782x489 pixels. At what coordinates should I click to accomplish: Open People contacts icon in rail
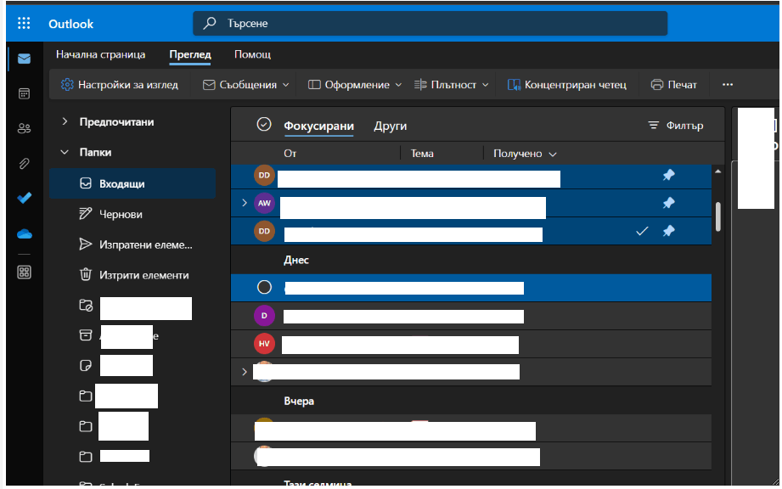pos(24,128)
